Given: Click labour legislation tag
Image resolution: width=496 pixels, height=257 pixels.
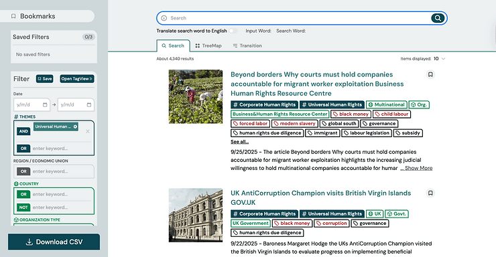Looking at the screenshot, I should click(367, 133).
